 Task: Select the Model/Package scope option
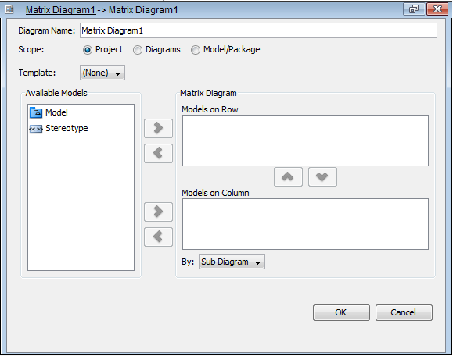pos(196,50)
